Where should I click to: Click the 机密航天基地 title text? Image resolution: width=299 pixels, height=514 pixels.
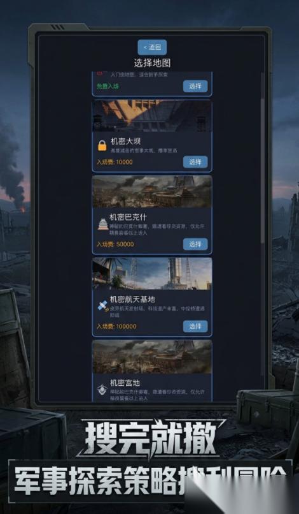132,300
